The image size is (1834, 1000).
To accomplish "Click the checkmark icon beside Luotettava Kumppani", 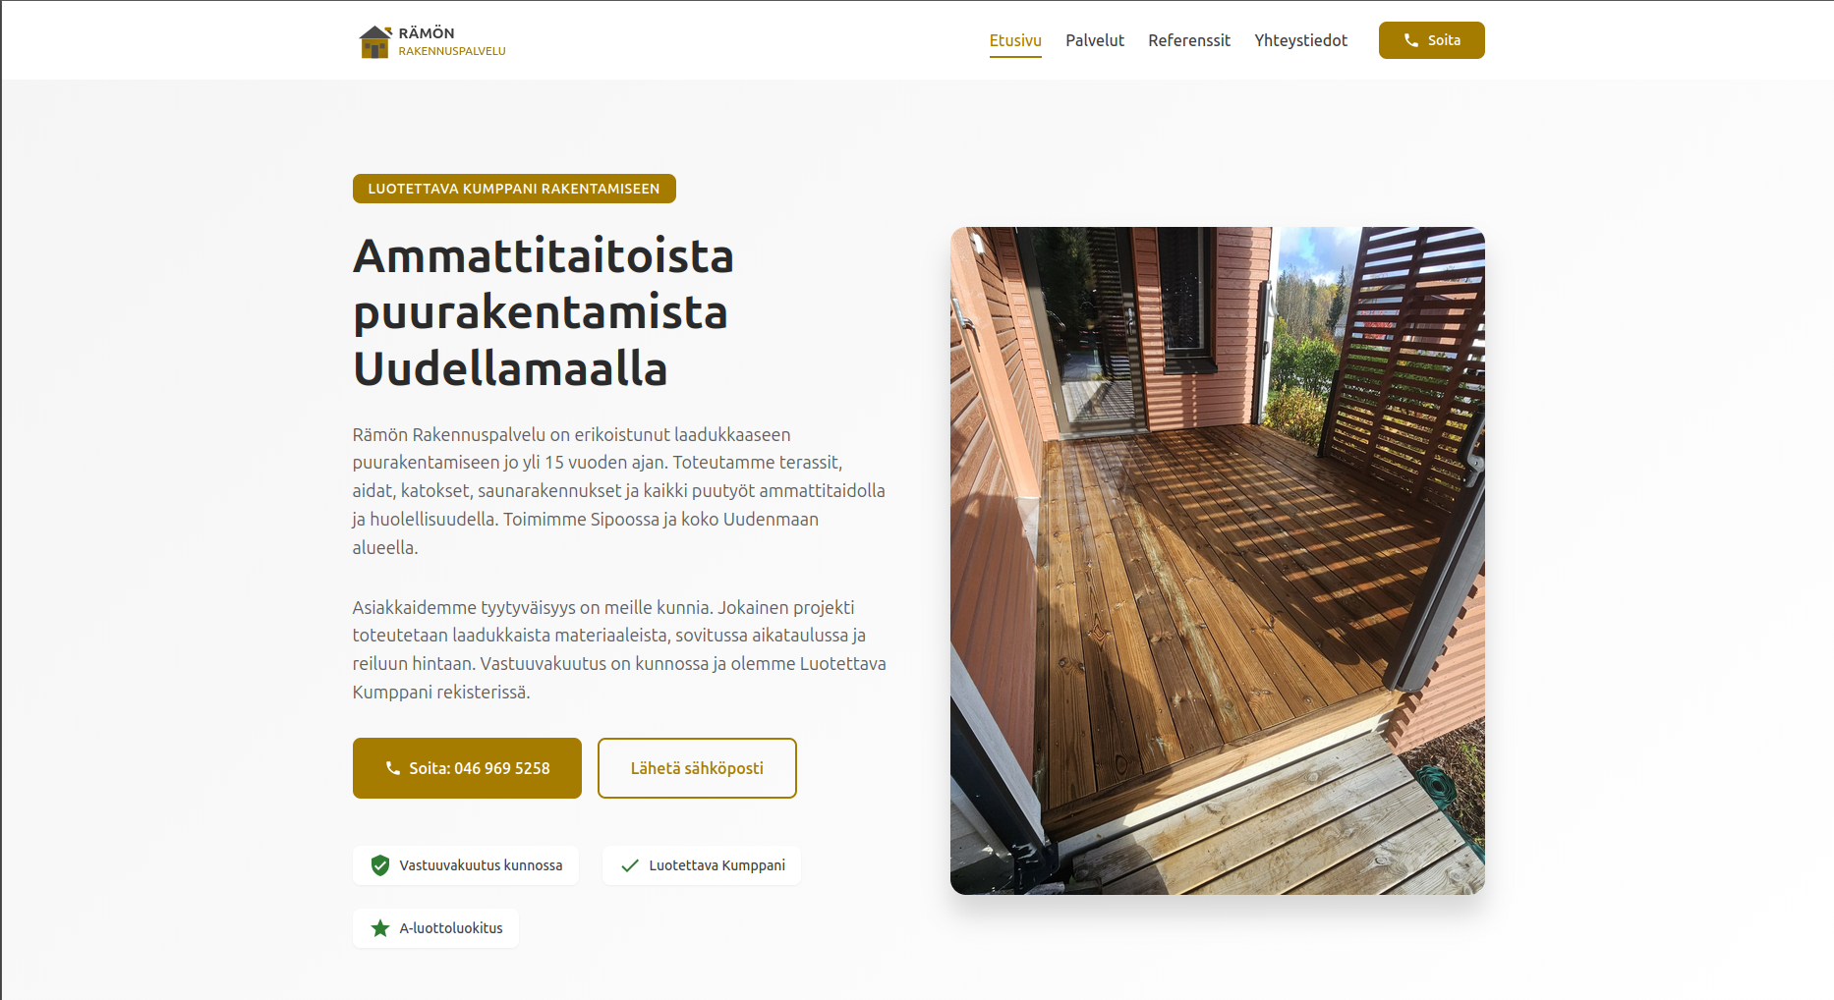I will pyautogui.click(x=629, y=865).
